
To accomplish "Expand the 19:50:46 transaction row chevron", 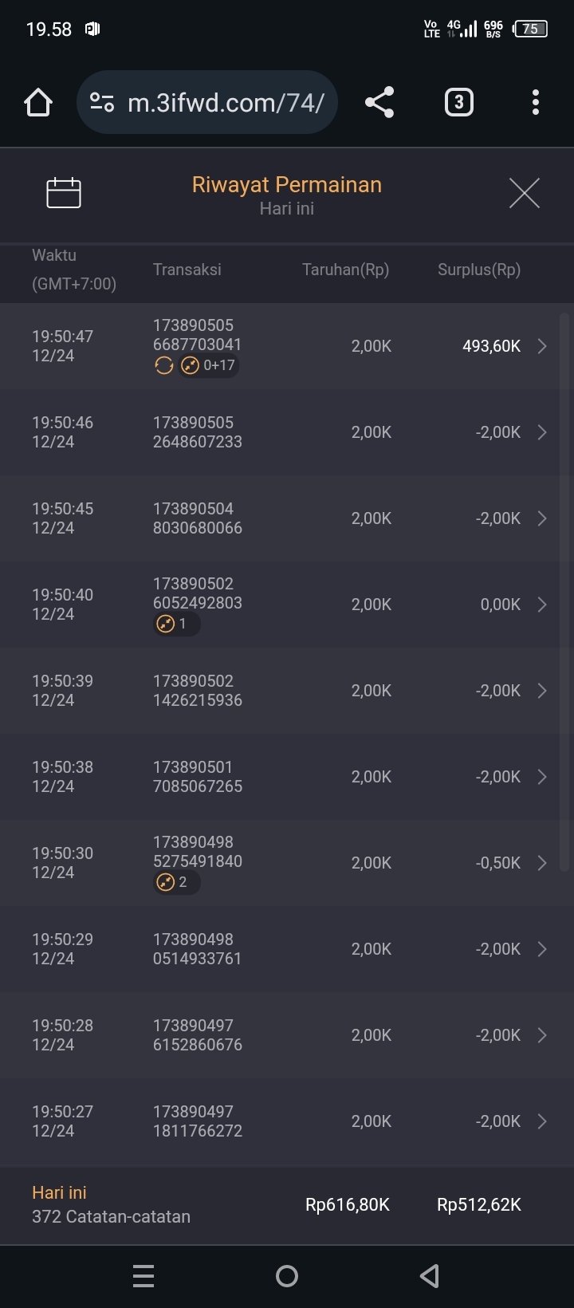I will tap(542, 432).
